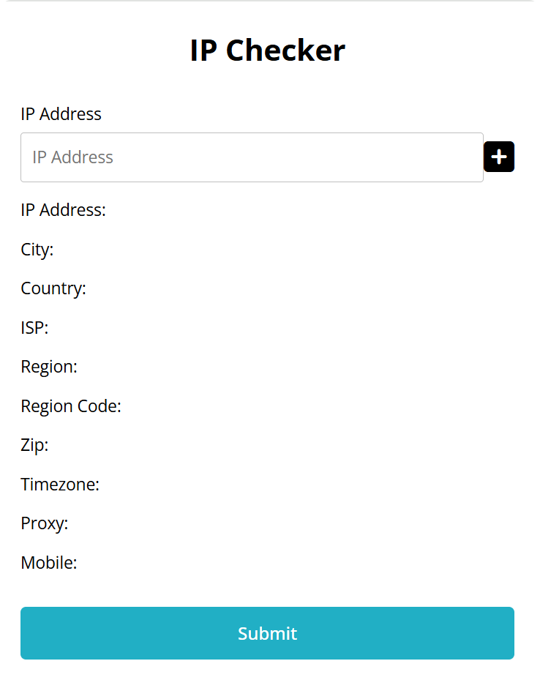Click the IP Checker heading
The height and width of the screenshot is (691, 540).
pyautogui.click(x=268, y=51)
